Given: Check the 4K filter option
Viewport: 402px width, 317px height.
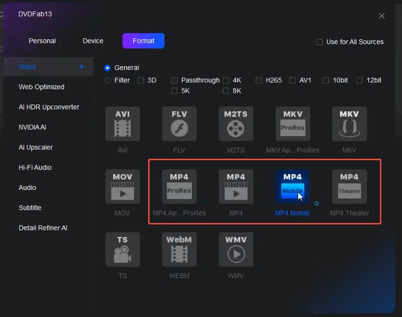Looking at the screenshot, I should click(x=226, y=81).
